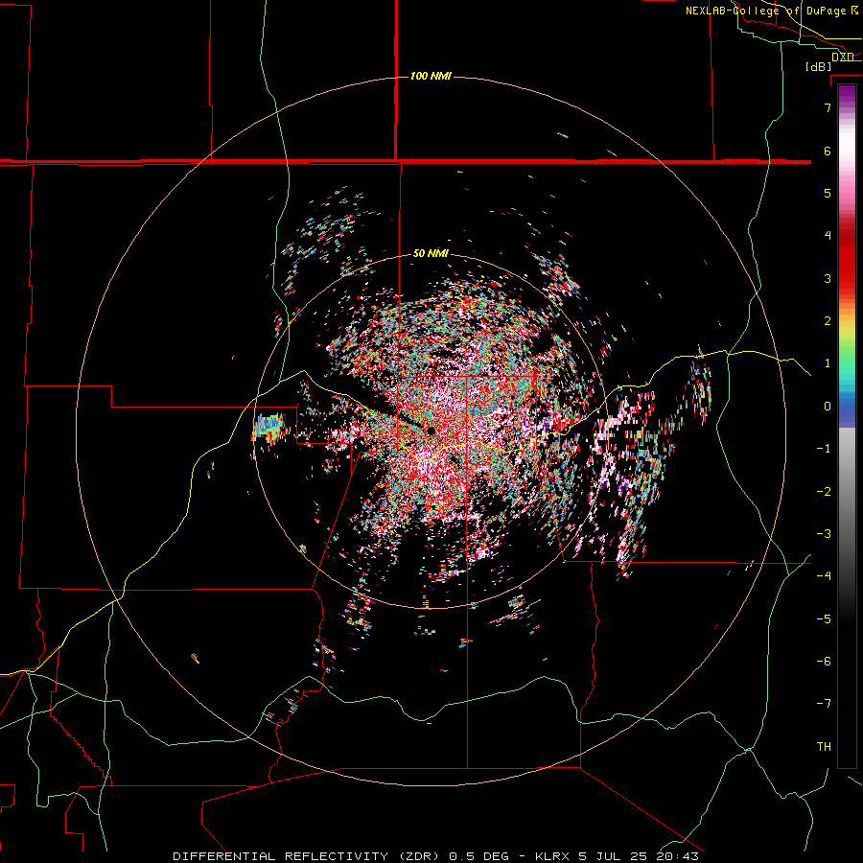Screen dimensions: 863x863
Task: Click the scale value -2
Action: point(824,492)
